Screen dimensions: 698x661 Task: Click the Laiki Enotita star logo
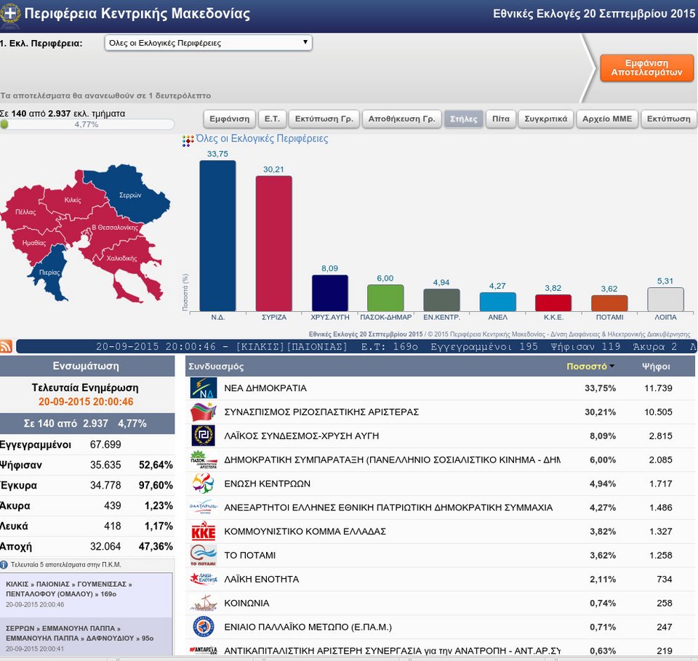click(204, 579)
